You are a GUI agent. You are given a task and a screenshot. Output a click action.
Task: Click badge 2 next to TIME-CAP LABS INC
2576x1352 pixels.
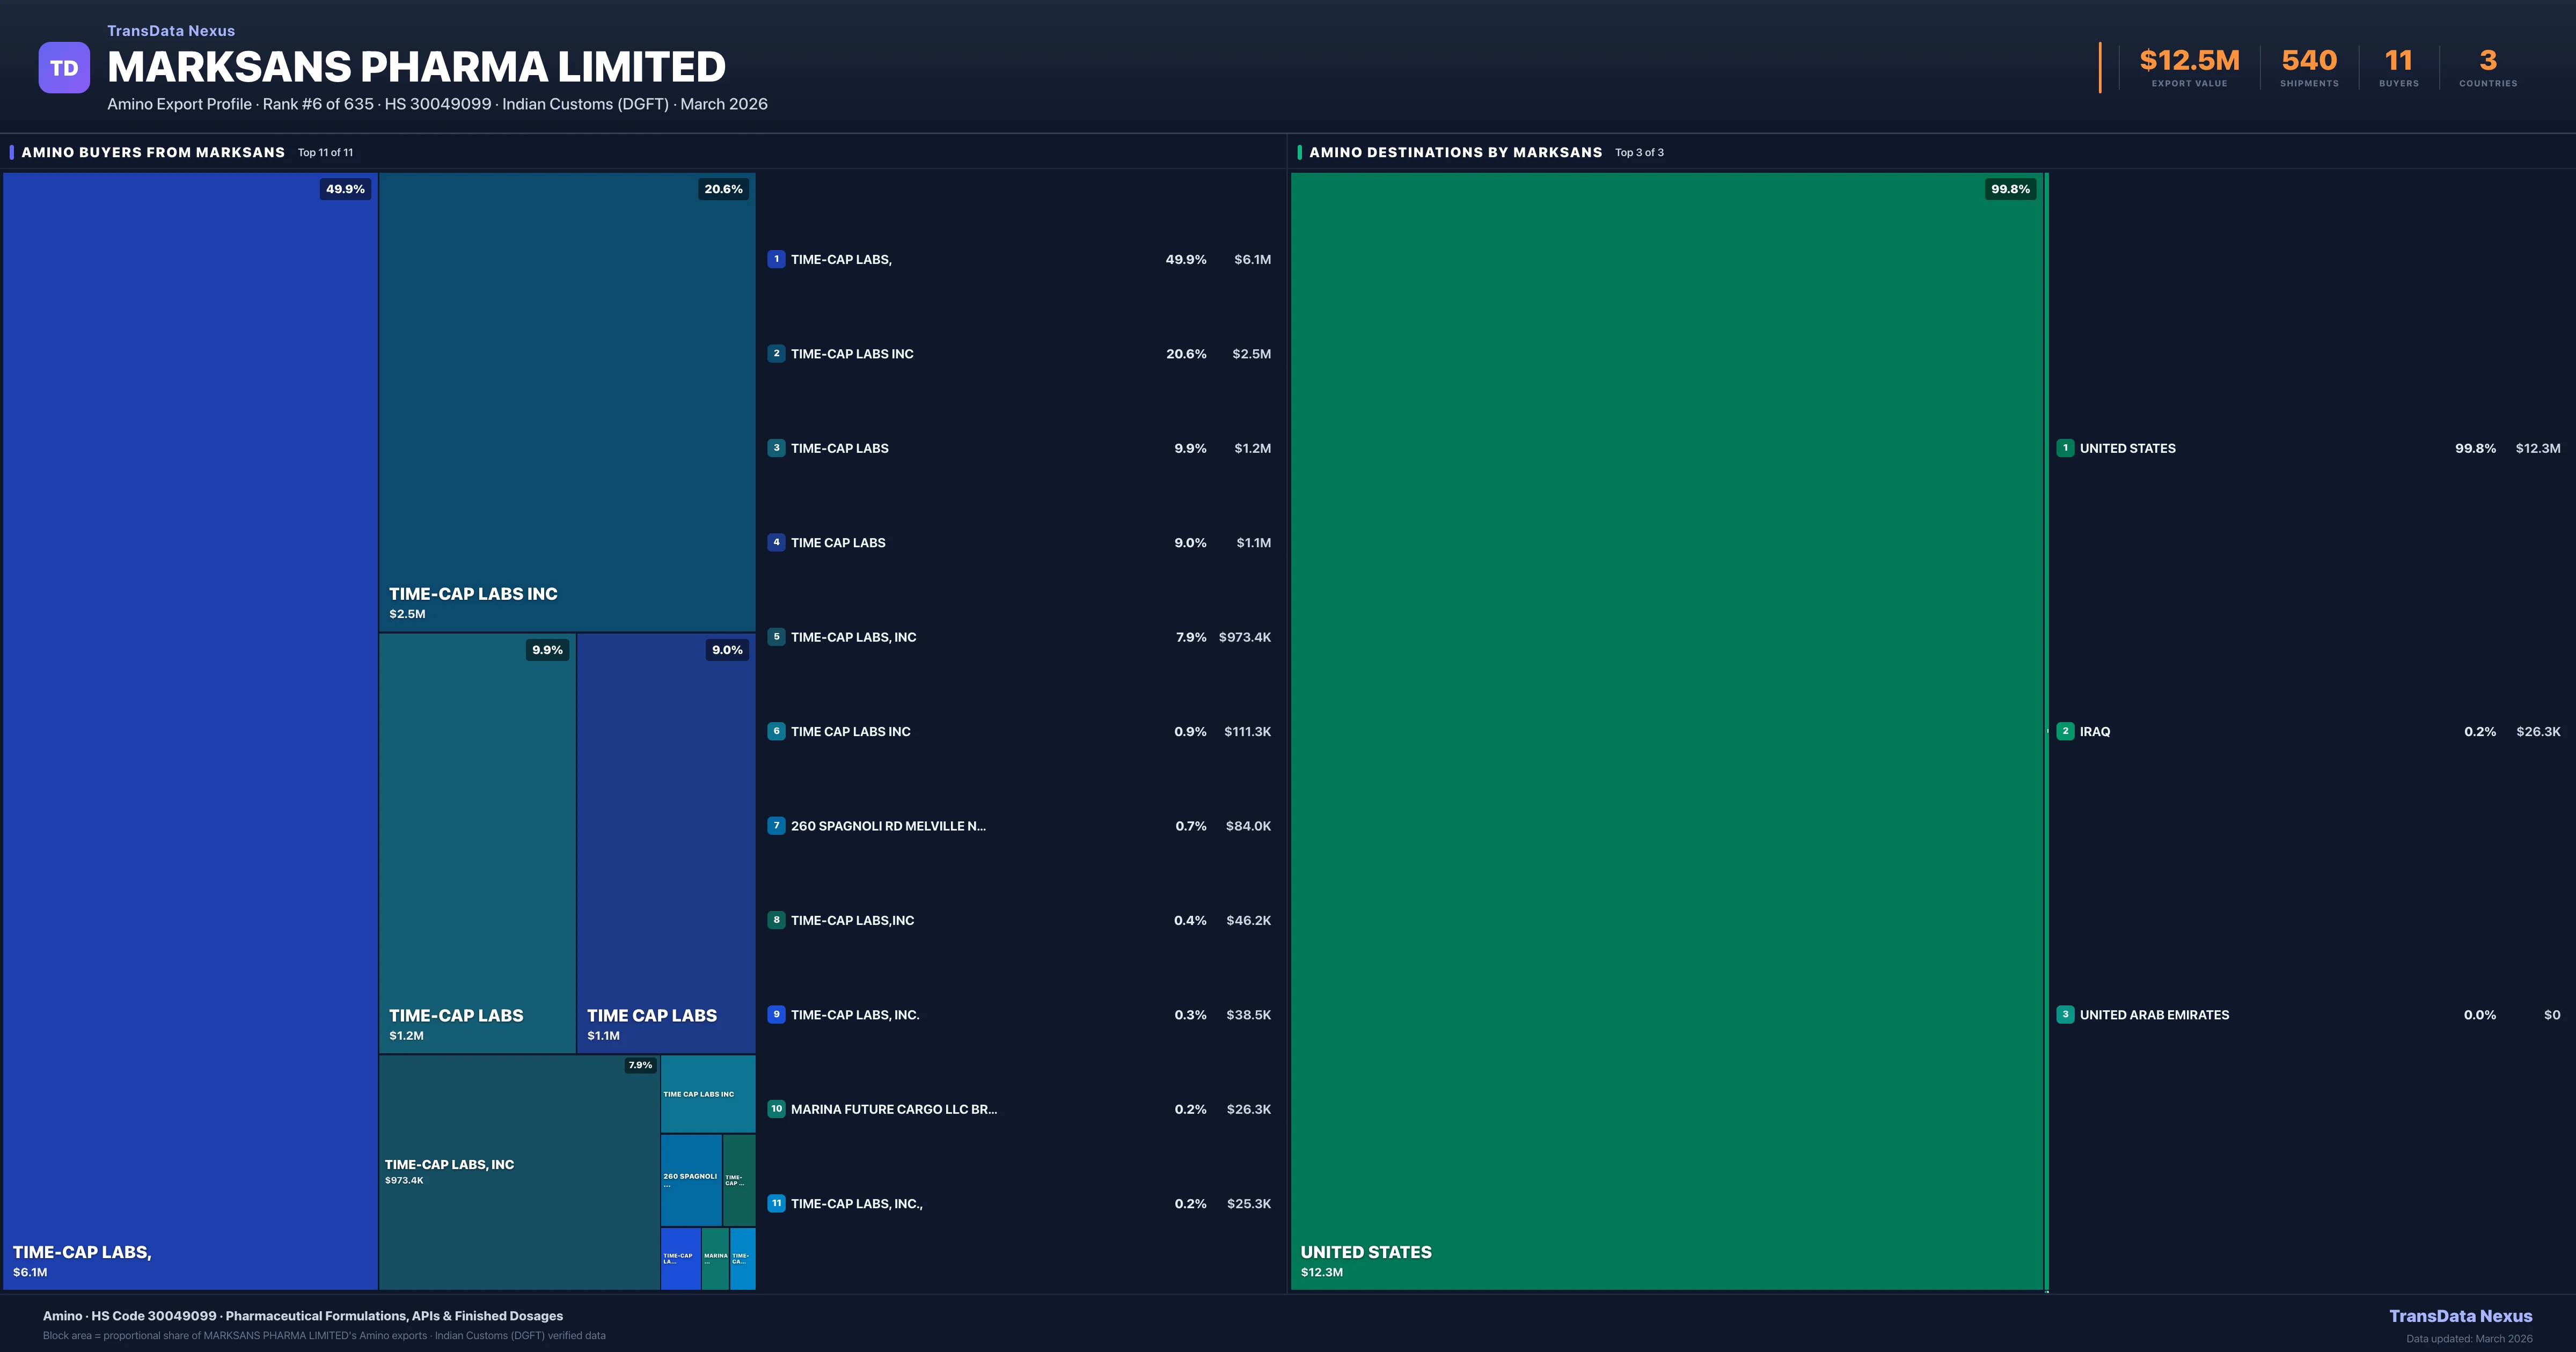coord(777,353)
